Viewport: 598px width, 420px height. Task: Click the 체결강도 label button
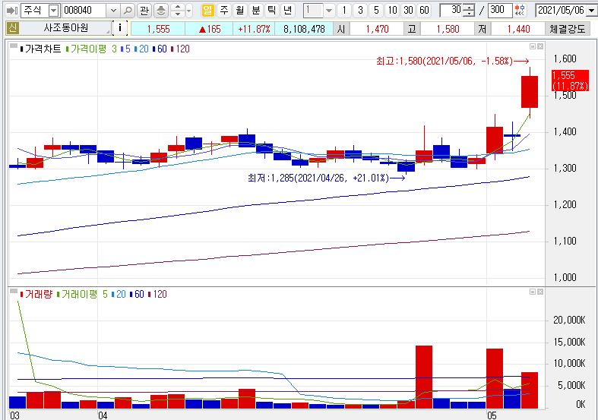coord(568,29)
